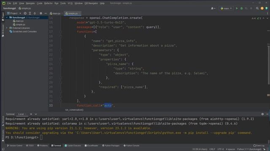This screenshot has width=270, height=151.
Task: Collapse the functiongpt project root
Action: [7, 18]
